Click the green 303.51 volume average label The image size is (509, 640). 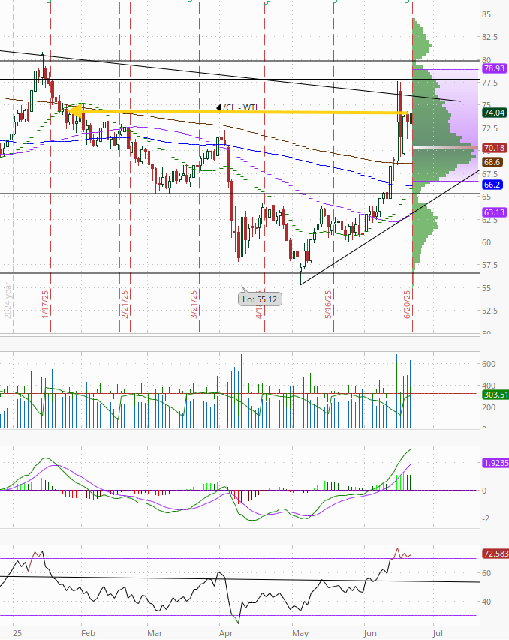[495, 395]
